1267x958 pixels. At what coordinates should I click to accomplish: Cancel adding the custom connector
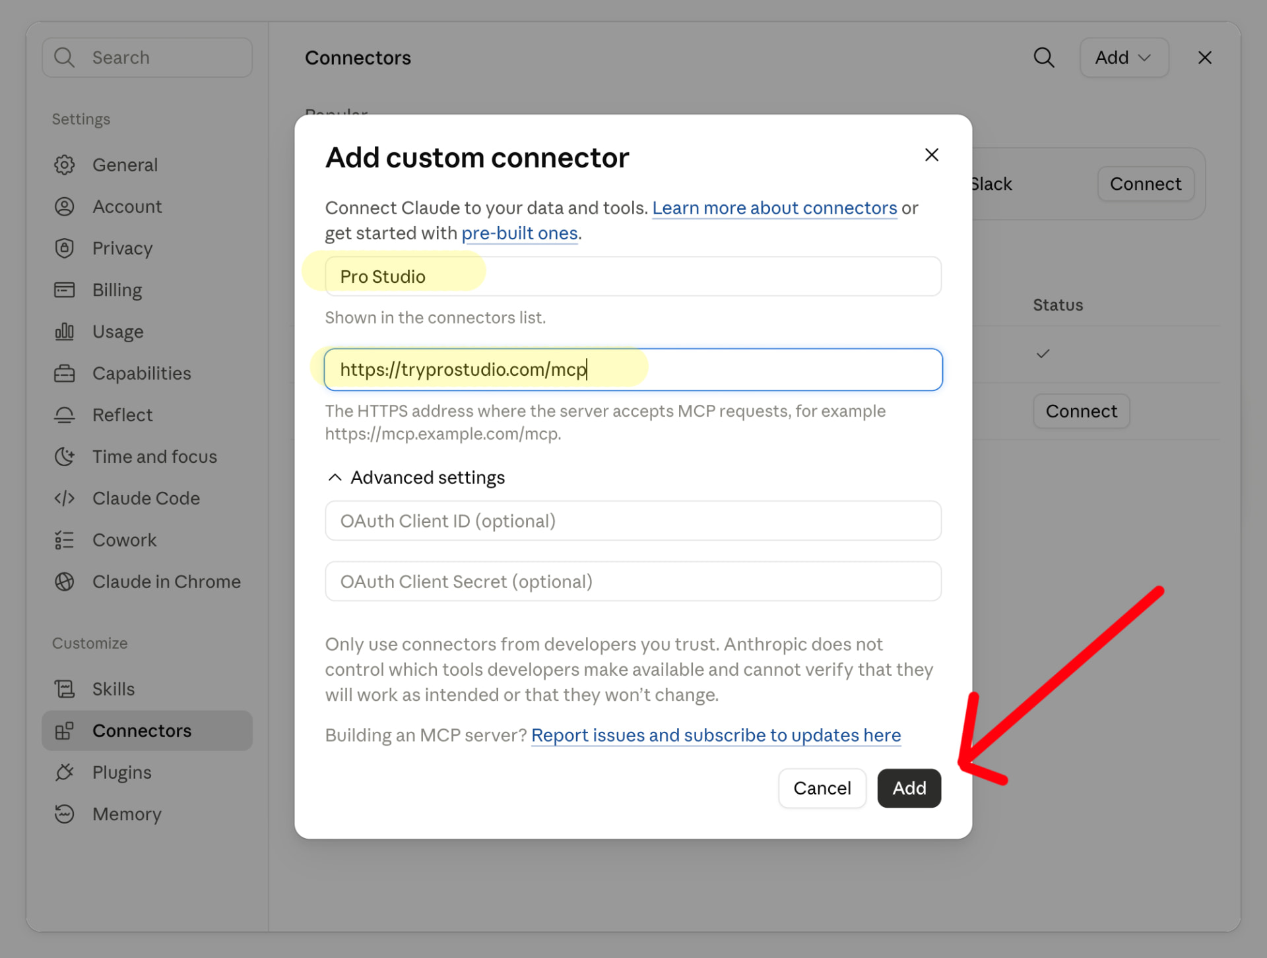tap(822, 788)
